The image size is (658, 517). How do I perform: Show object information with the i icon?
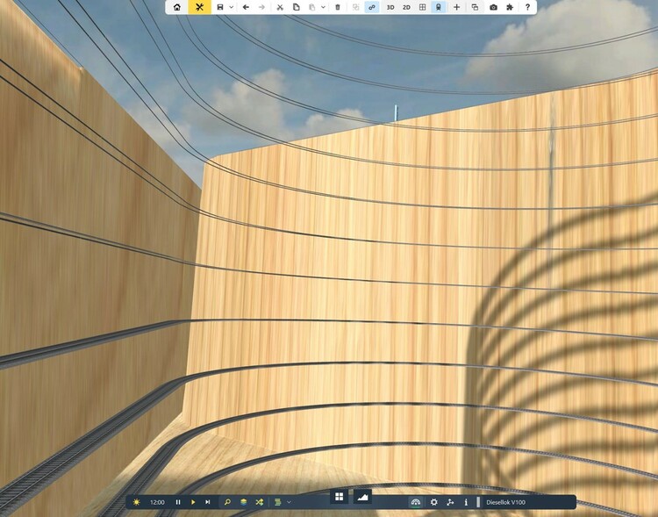click(x=466, y=502)
